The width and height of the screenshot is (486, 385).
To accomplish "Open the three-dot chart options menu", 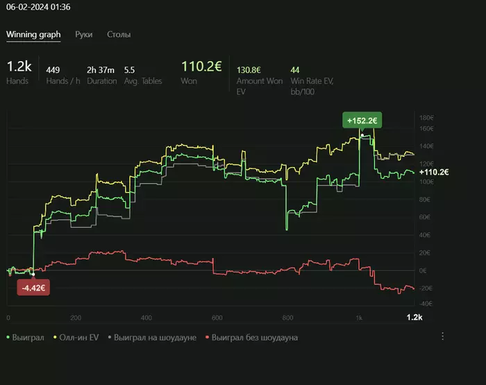I will [443, 336].
